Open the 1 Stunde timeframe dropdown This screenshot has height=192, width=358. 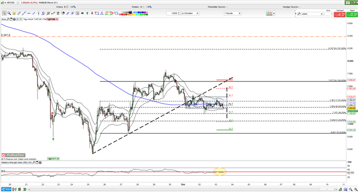tap(232, 13)
